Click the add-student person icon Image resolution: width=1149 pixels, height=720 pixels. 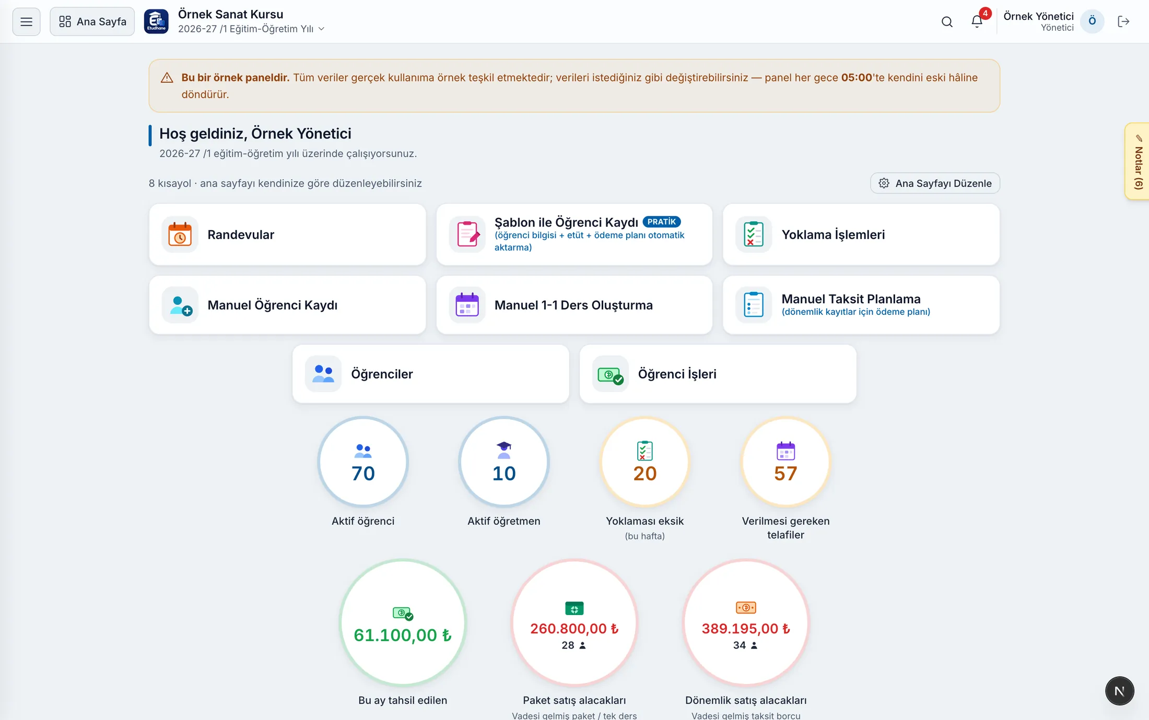(x=180, y=305)
